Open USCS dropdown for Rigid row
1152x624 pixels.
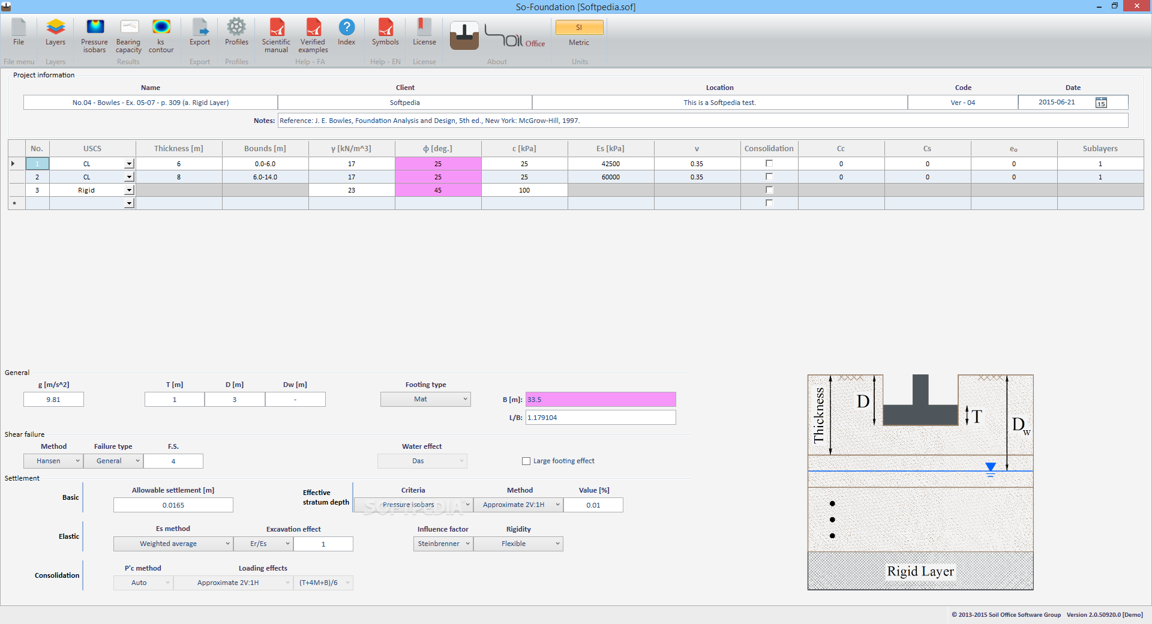pos(129,190)
